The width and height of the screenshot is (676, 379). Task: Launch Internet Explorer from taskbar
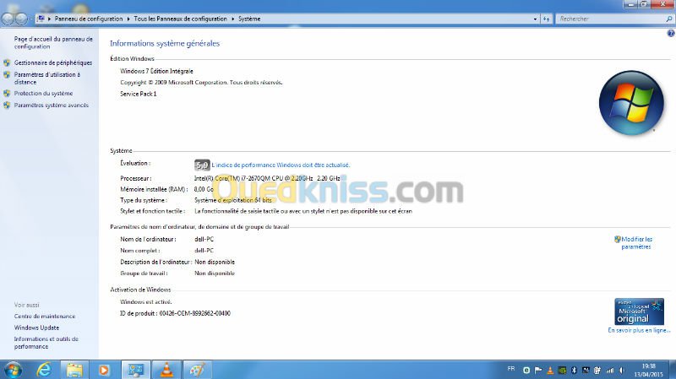click(44, 370)
